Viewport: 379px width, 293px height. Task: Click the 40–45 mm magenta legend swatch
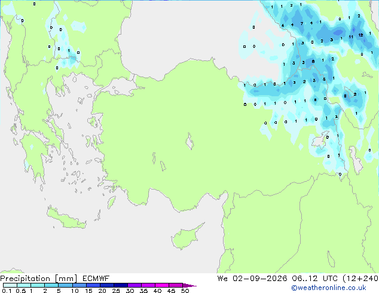click(x=162, y=285)
